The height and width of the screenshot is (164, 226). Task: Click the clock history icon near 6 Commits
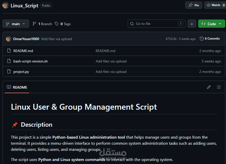coord(202,39)
